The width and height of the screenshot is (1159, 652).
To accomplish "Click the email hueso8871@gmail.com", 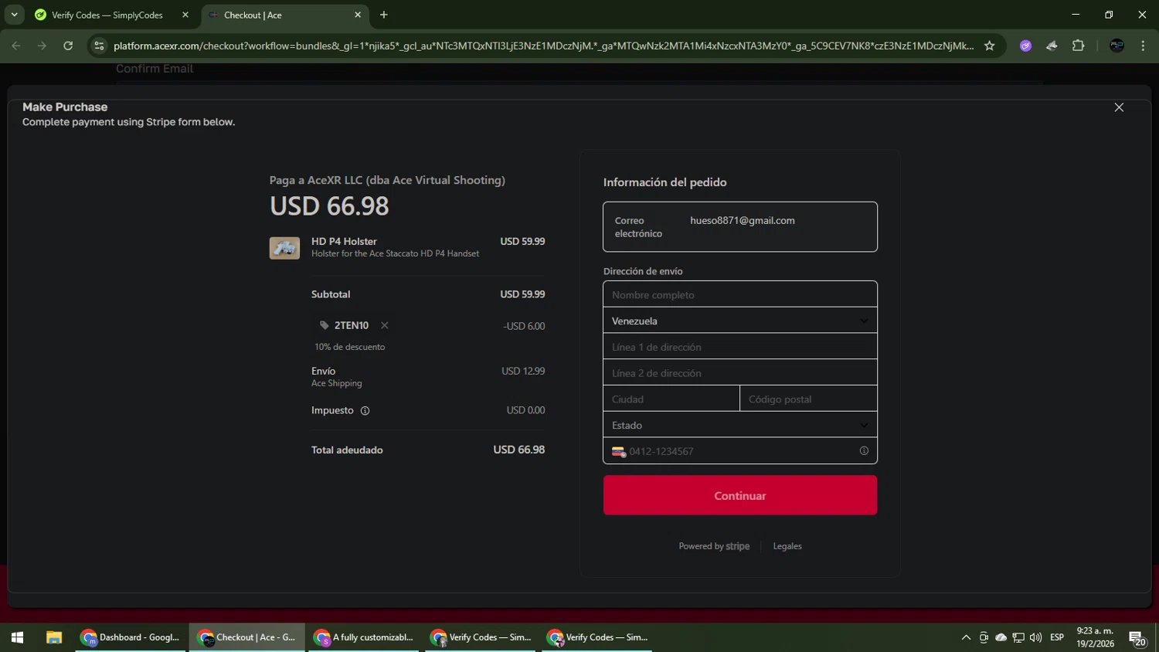I will coord(743,220).
